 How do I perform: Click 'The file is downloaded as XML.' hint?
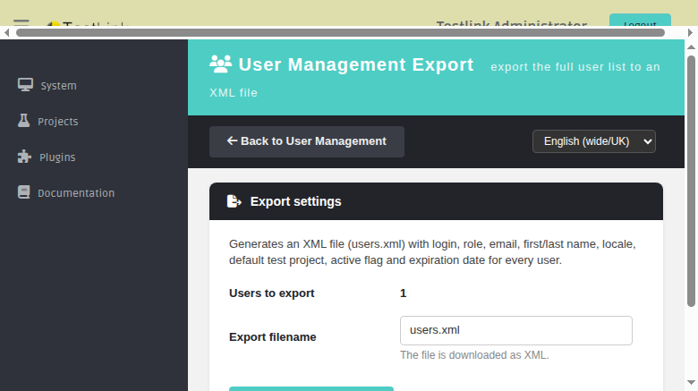coord(474,355)
